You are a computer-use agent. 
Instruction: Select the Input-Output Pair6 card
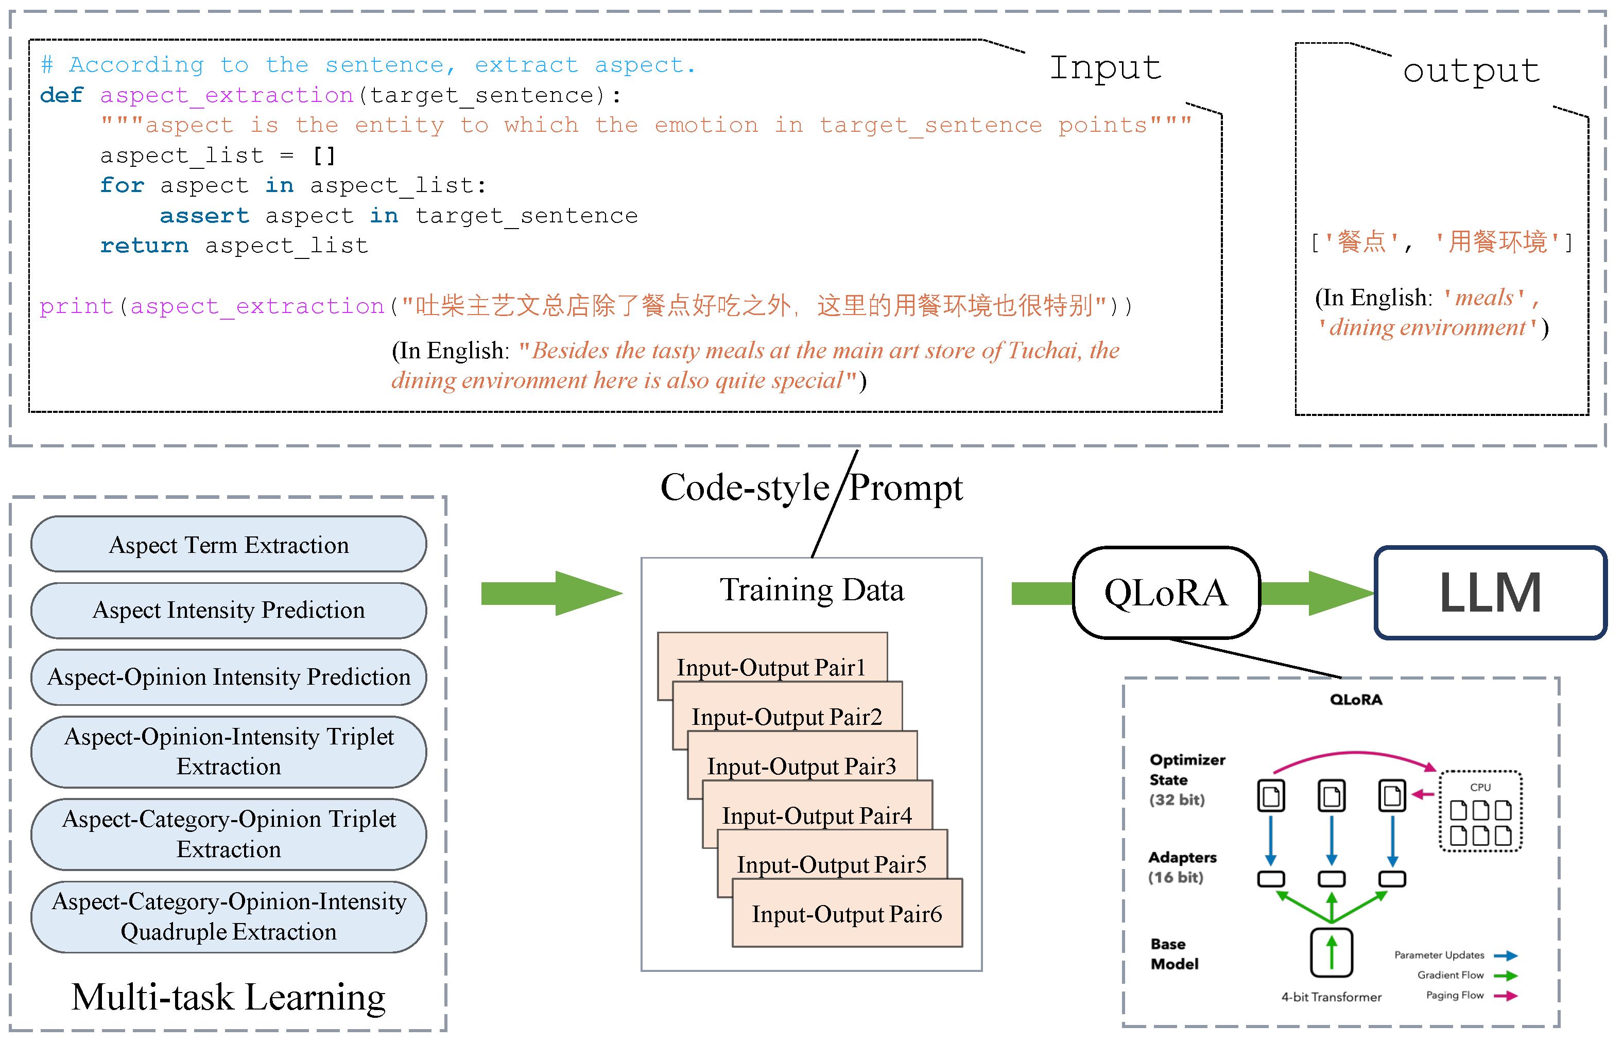[847, 914]
